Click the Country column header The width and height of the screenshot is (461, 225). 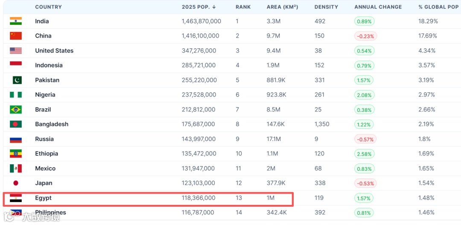pos(48,7)
